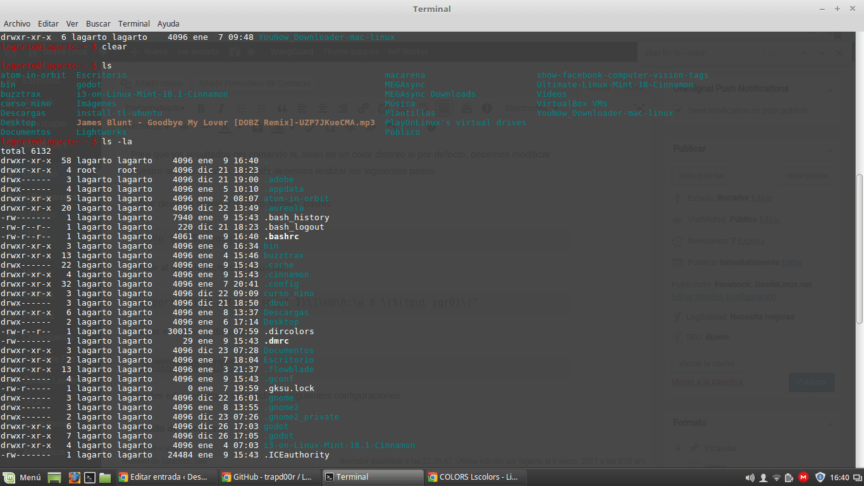This screenshot has width=864, height=486.
Task: Click the clock showing 16:40
Action: coord(839,477)
